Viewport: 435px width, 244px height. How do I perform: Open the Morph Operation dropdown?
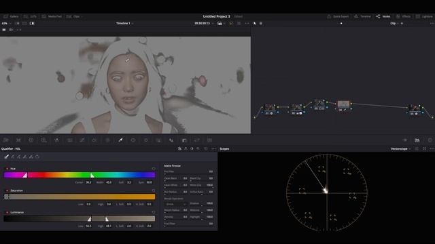[175, 204]
